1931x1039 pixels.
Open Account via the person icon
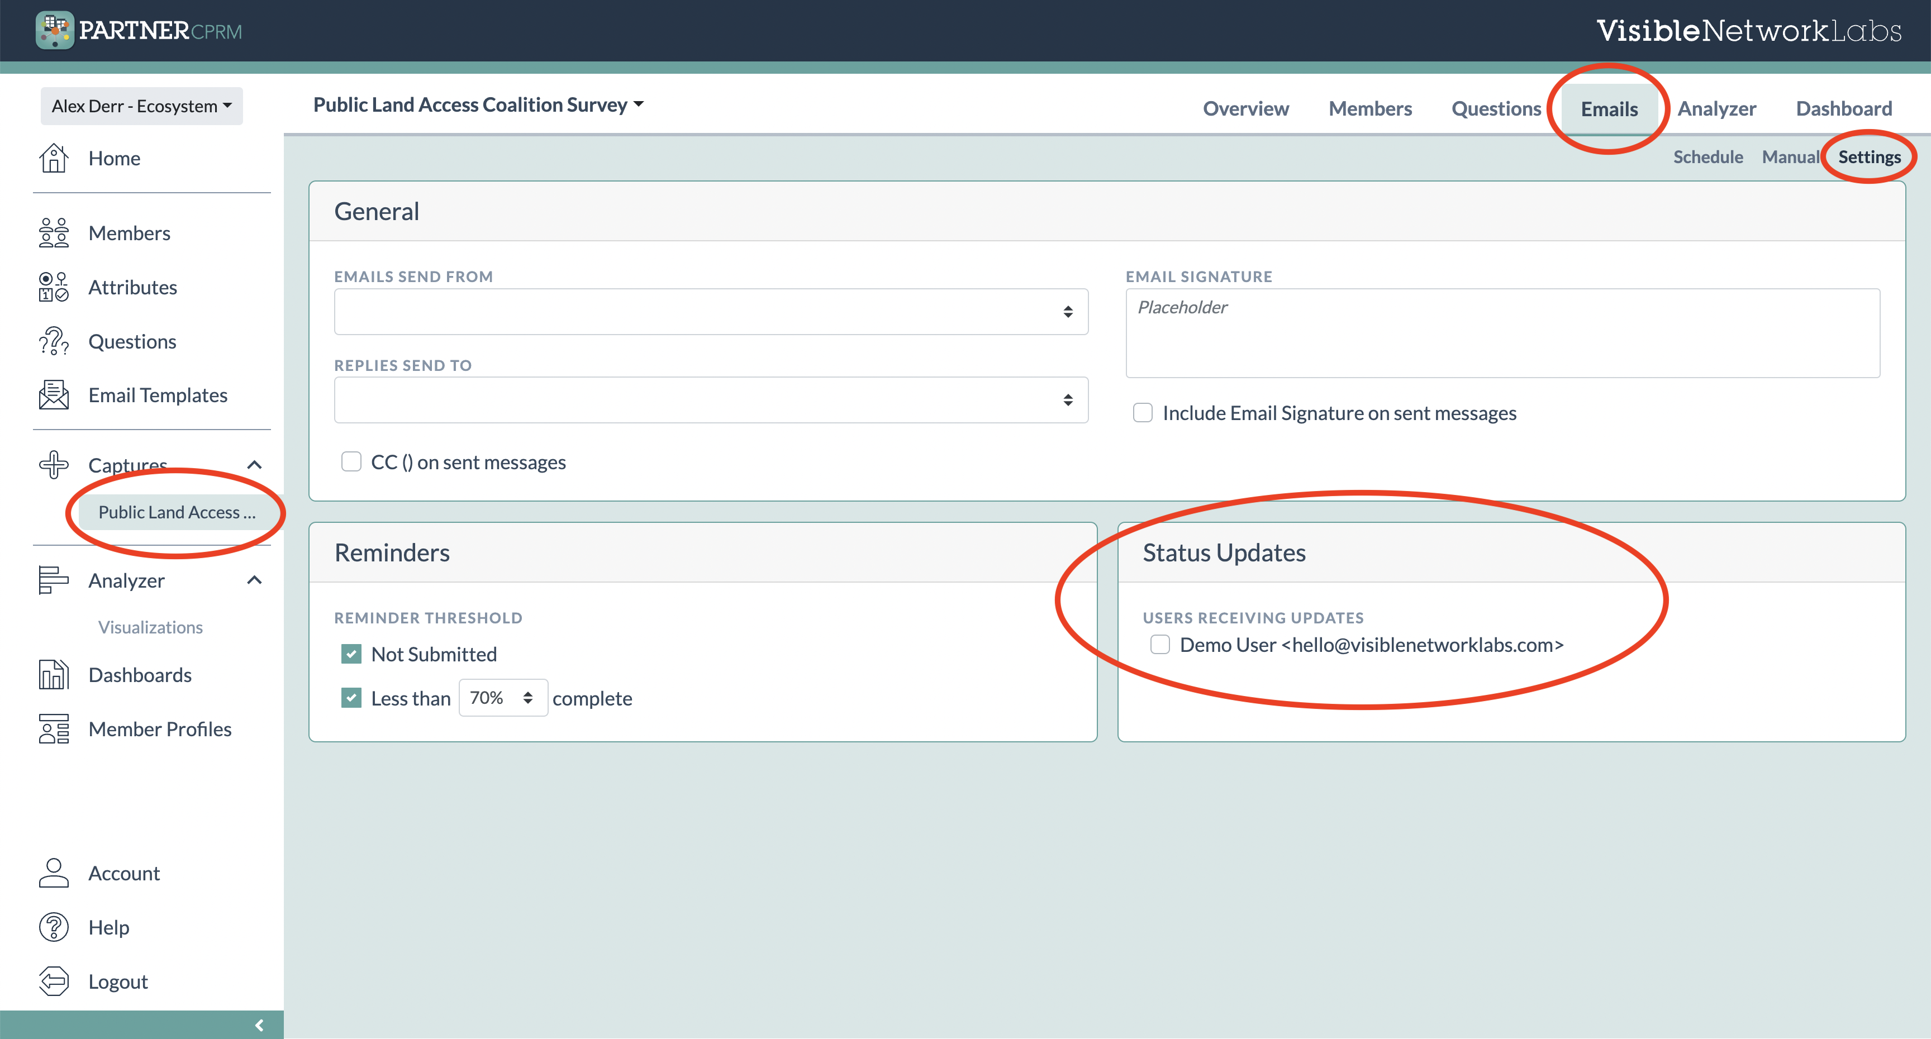(x=53, y=872)
